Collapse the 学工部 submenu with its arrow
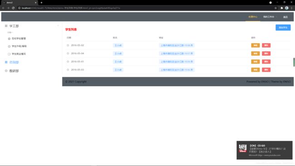The height and width of the screenshot is (166, 295). pos(58,26)
